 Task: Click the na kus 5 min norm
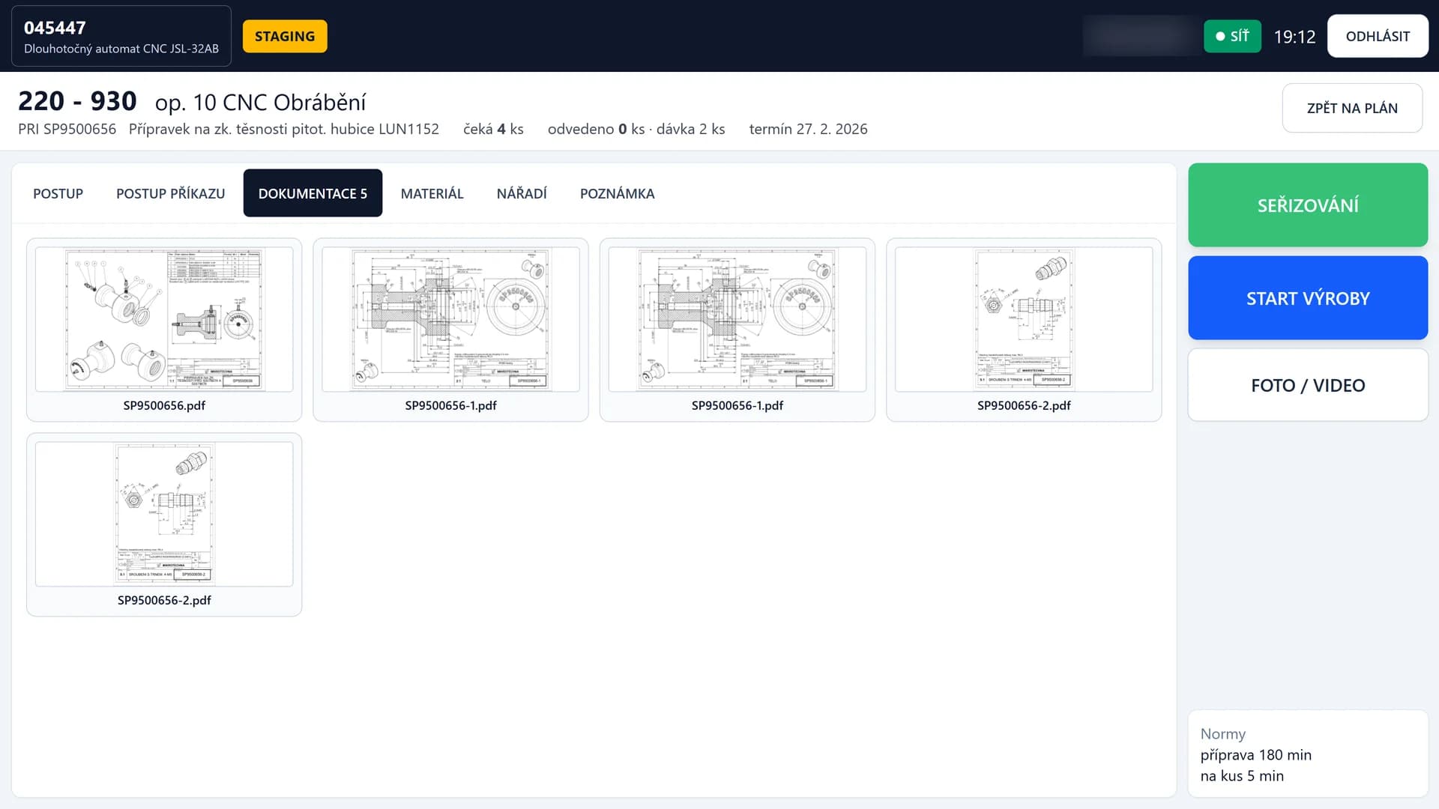tap(1242, 776)
